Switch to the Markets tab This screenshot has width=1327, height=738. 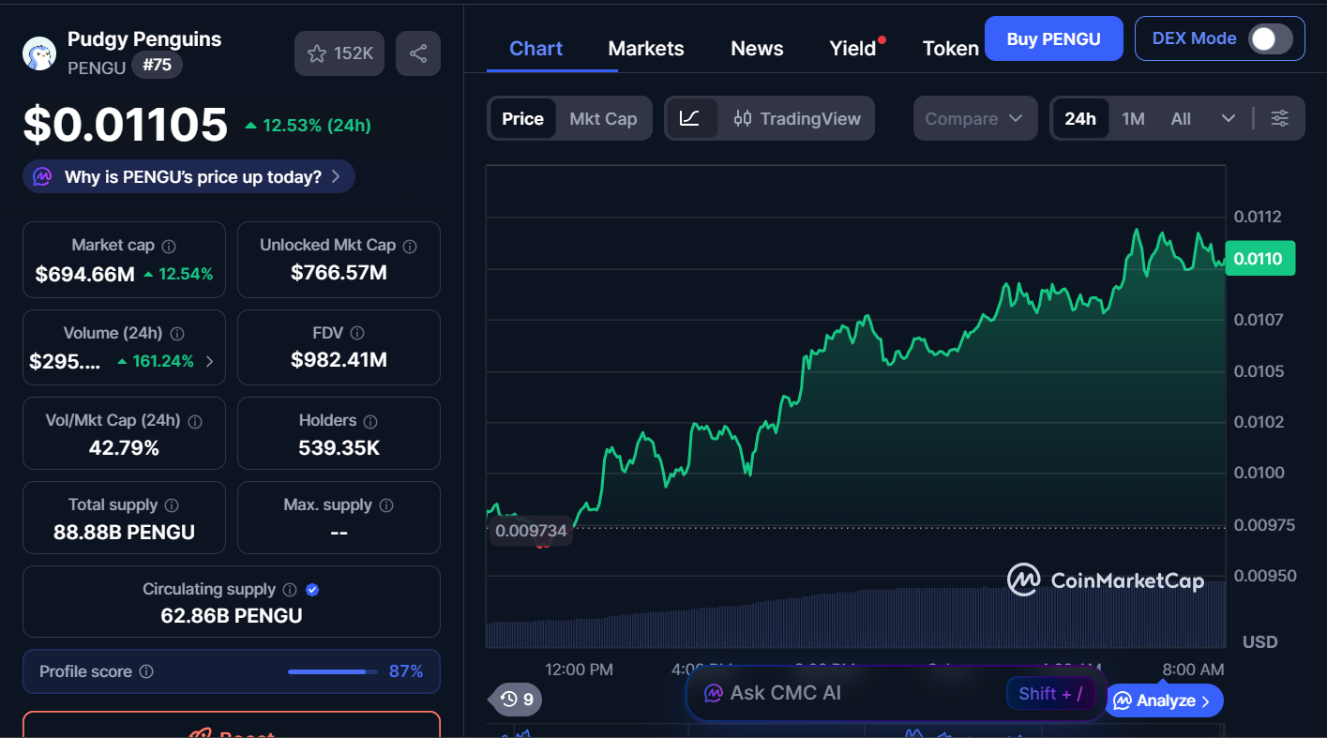645,48
